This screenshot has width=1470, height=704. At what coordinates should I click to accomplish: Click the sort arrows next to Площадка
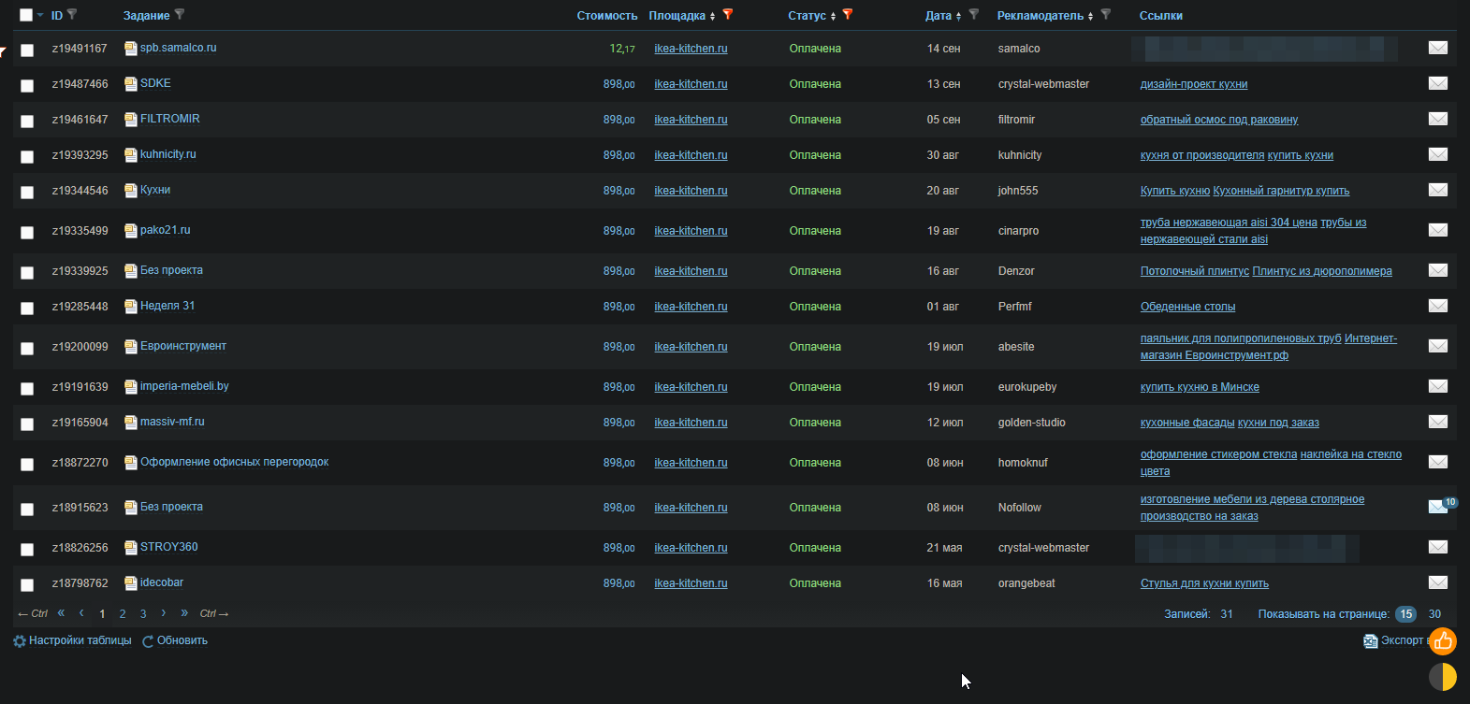pyautogui.click(x=712, y=16)
